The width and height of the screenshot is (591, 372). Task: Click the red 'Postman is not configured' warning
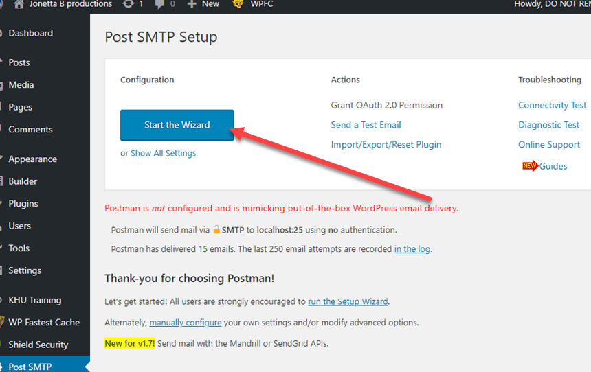coord(282,208)
